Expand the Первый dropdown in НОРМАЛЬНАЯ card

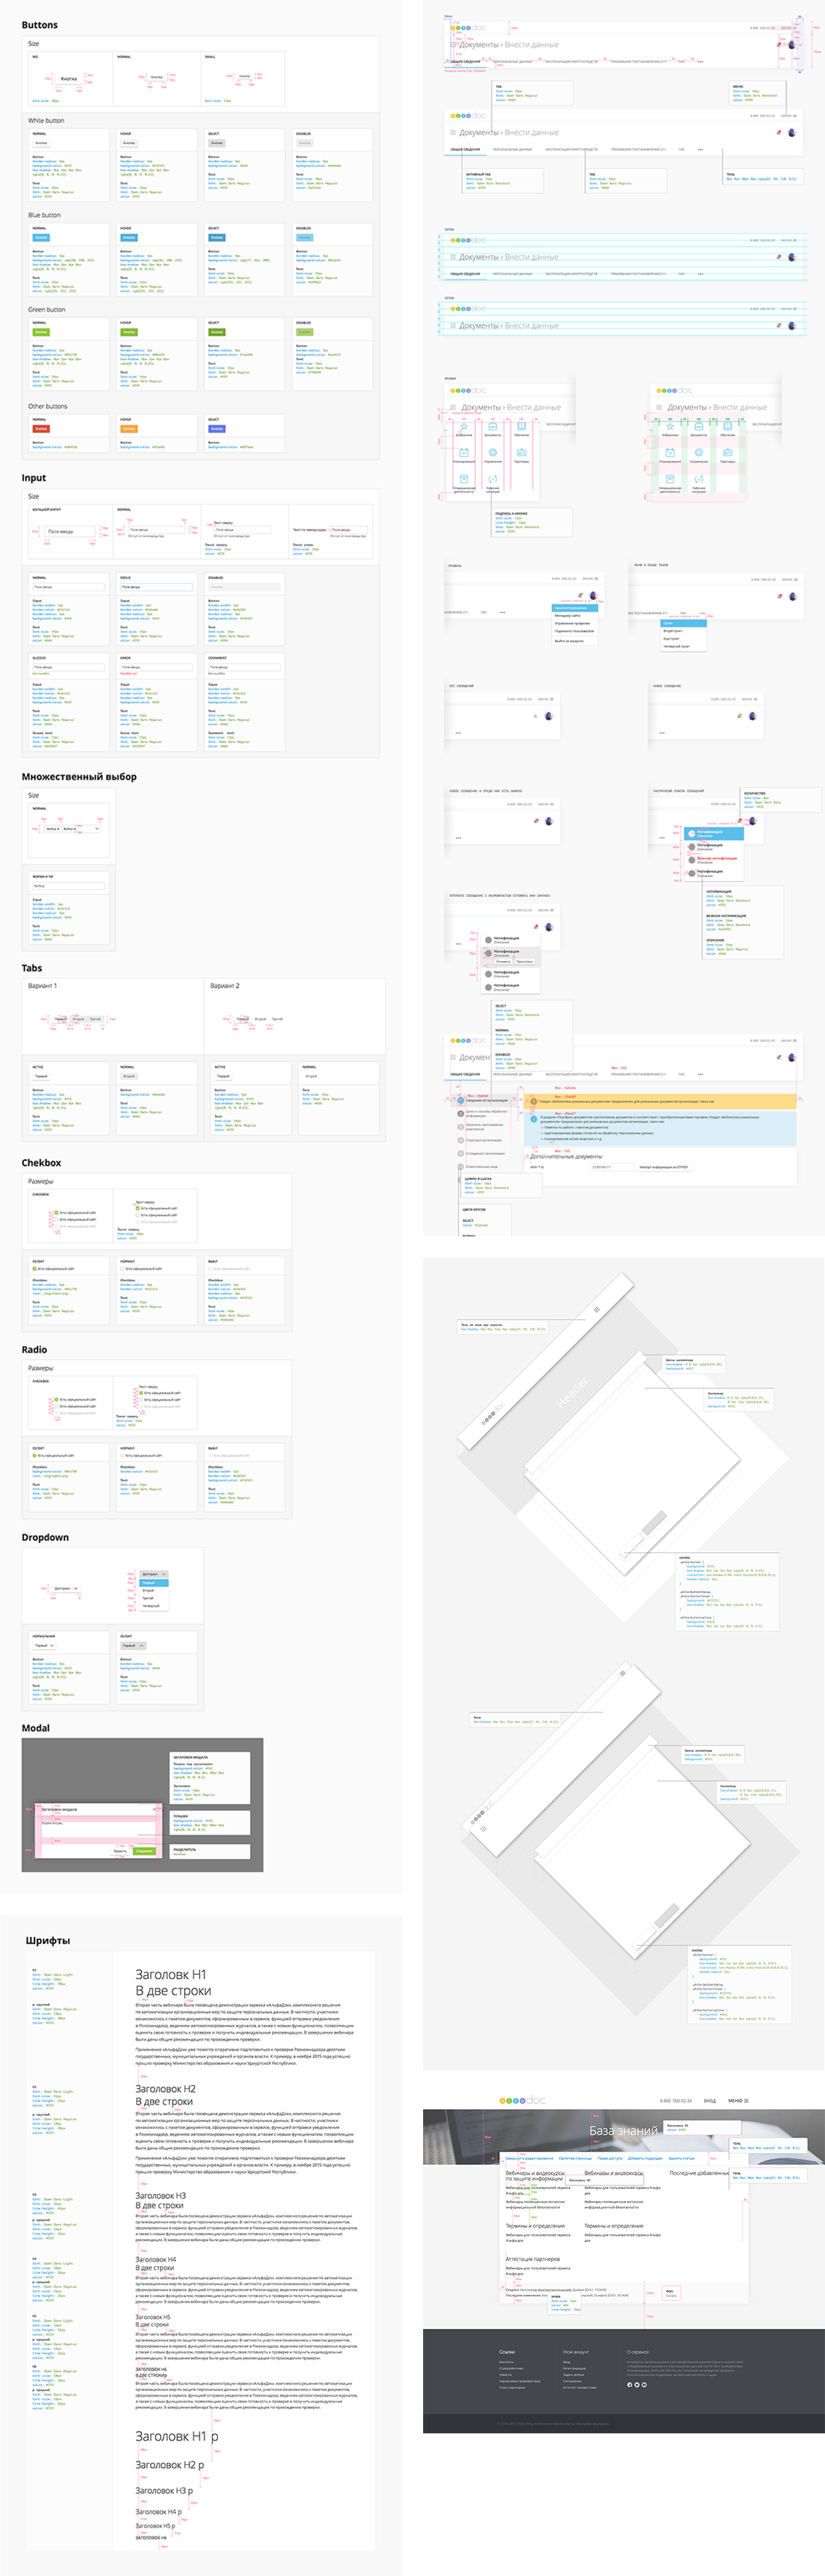click(44, 1645)
